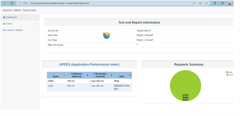Open the Dashboard sidebar item
This screenshot has width=240, height=116.
(x=20, y=17)
